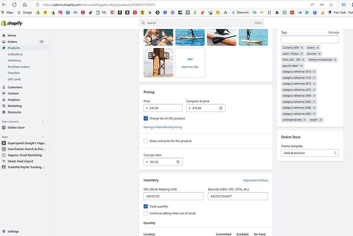Viewport: 353px width, 236px height.
Task: Open Purchase orders submenu item
Action: [x=18, y=67]
